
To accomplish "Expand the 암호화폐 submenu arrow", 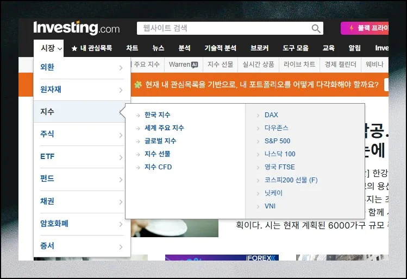I will [121, 224].
